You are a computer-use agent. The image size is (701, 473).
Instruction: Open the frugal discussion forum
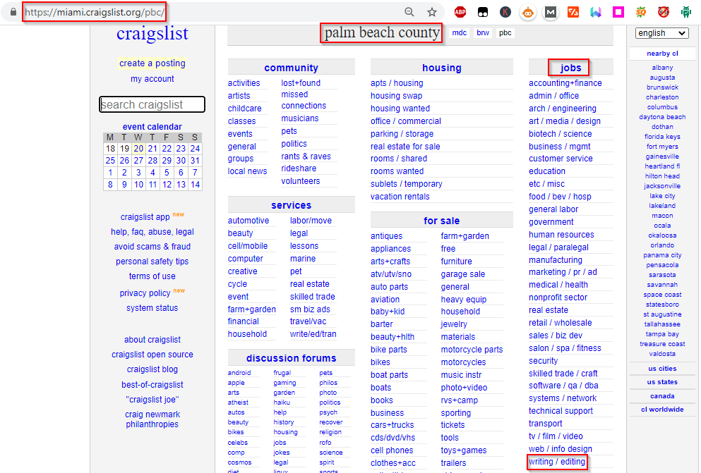point(282,373)
